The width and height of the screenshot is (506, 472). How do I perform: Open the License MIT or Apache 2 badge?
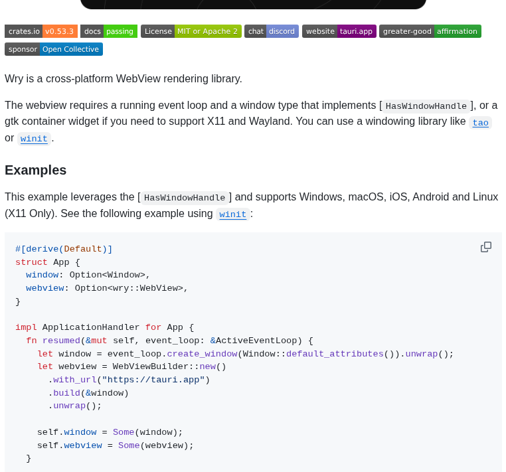click(x=191, y=31)
